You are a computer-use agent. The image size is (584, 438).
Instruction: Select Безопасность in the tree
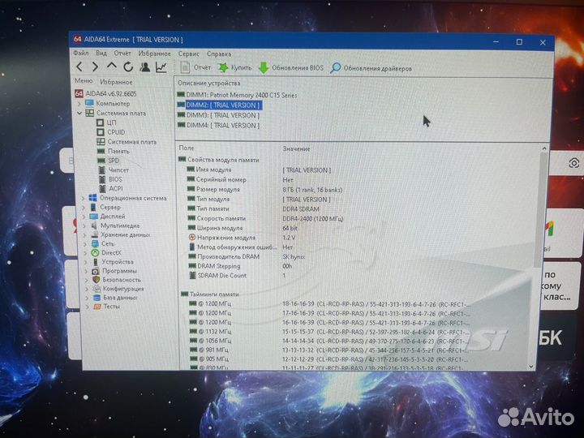(x=117, y=280)
